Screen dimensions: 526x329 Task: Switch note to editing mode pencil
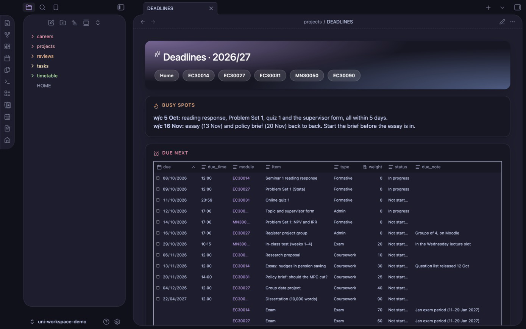tap(502, 22)
